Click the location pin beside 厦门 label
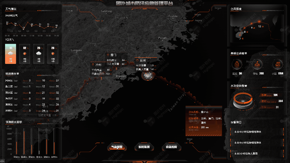This screenshot has width=290, height=163. point(108,55)
